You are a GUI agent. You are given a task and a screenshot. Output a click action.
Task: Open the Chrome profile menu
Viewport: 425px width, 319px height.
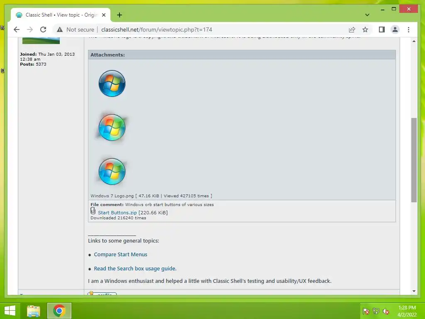pyautogui.click(x=395, y=29)
